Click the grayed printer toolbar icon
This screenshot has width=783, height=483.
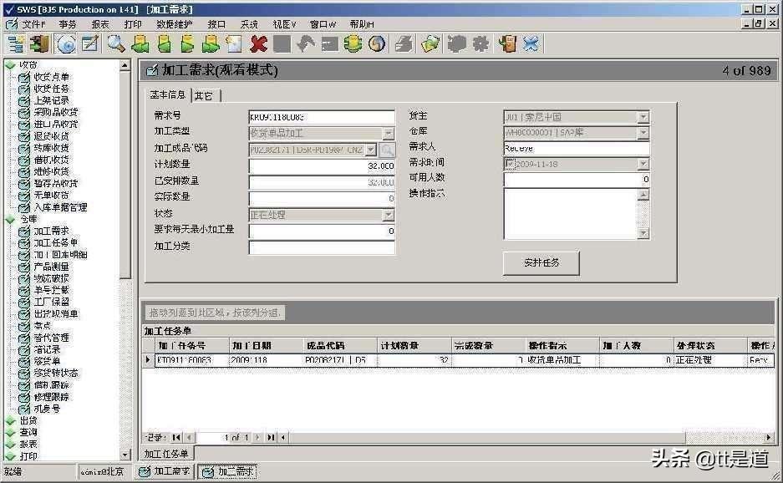click(x=404, y=44)
